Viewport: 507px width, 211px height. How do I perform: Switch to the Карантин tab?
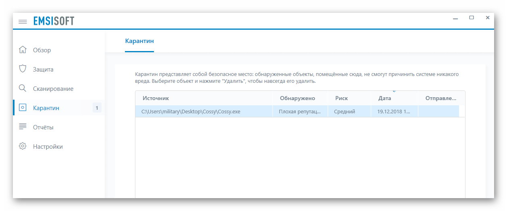point(139,41)
